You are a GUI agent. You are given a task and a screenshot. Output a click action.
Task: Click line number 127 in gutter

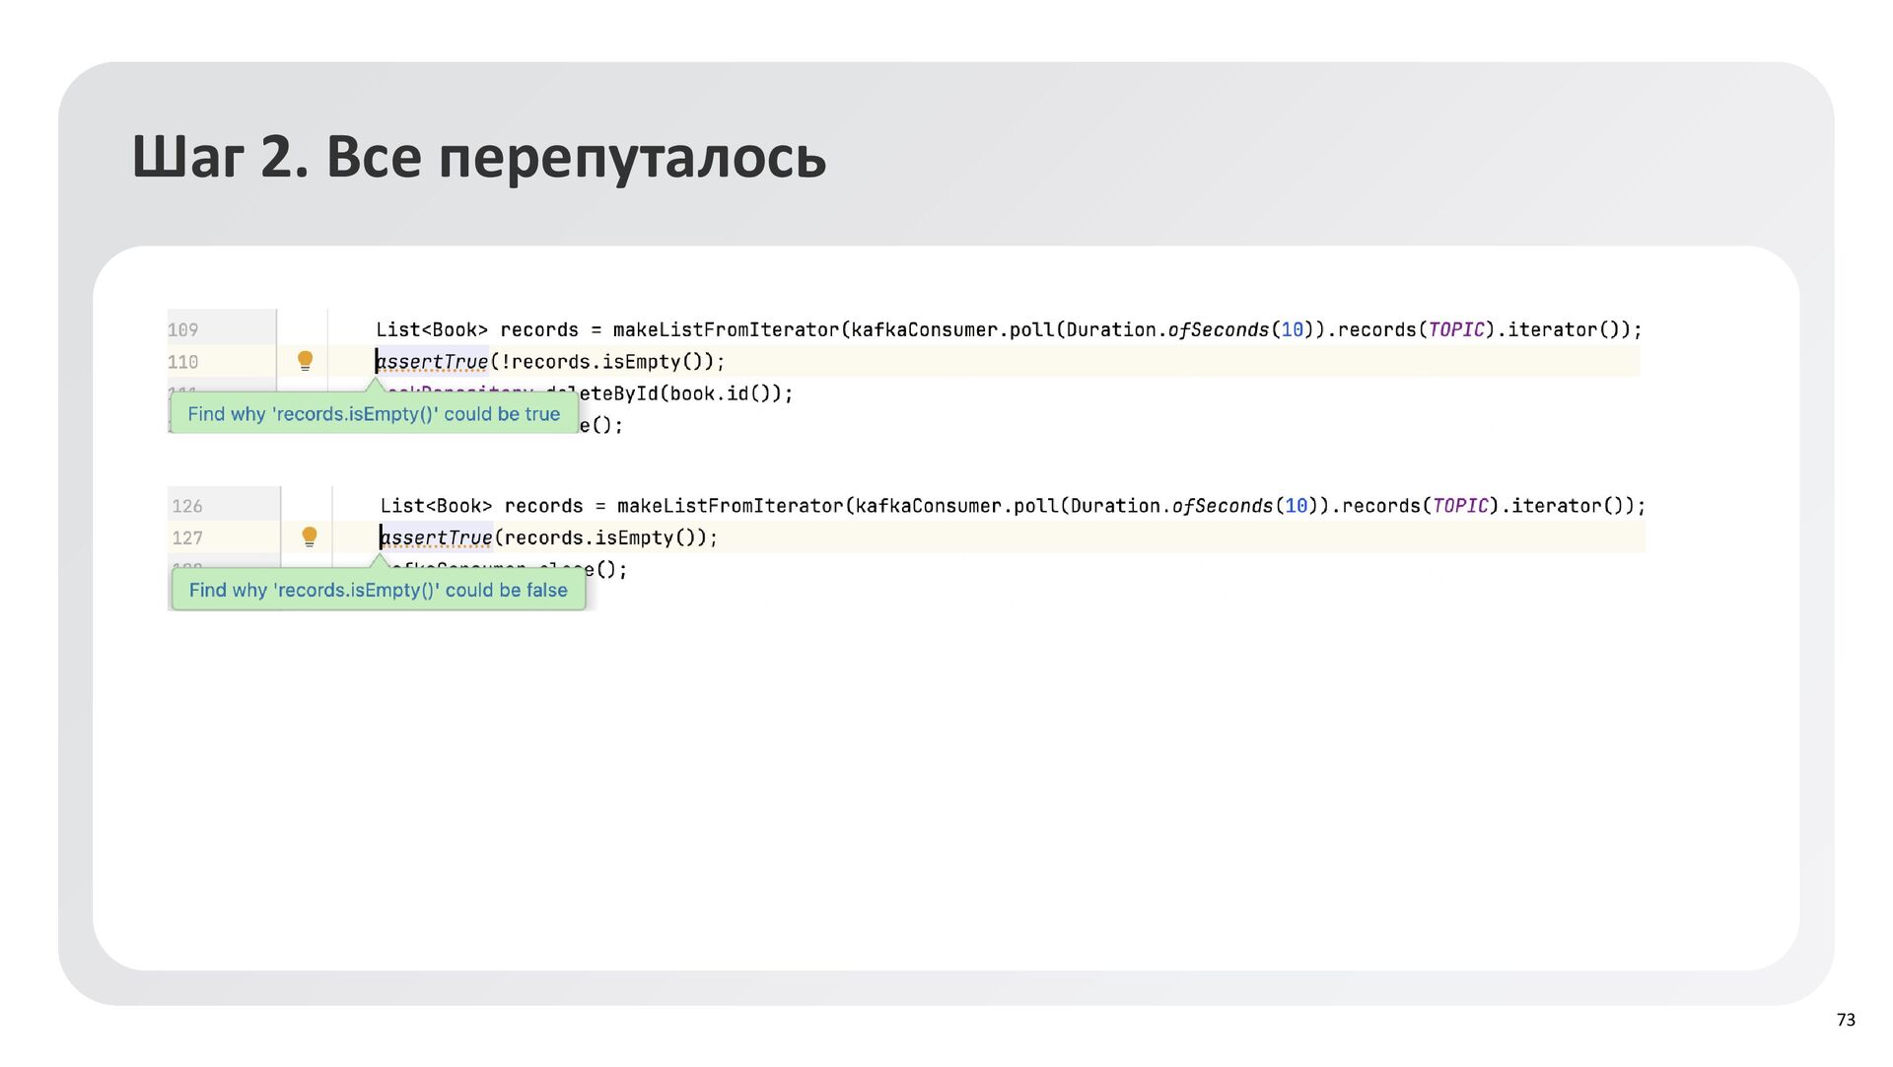point(187,537)
